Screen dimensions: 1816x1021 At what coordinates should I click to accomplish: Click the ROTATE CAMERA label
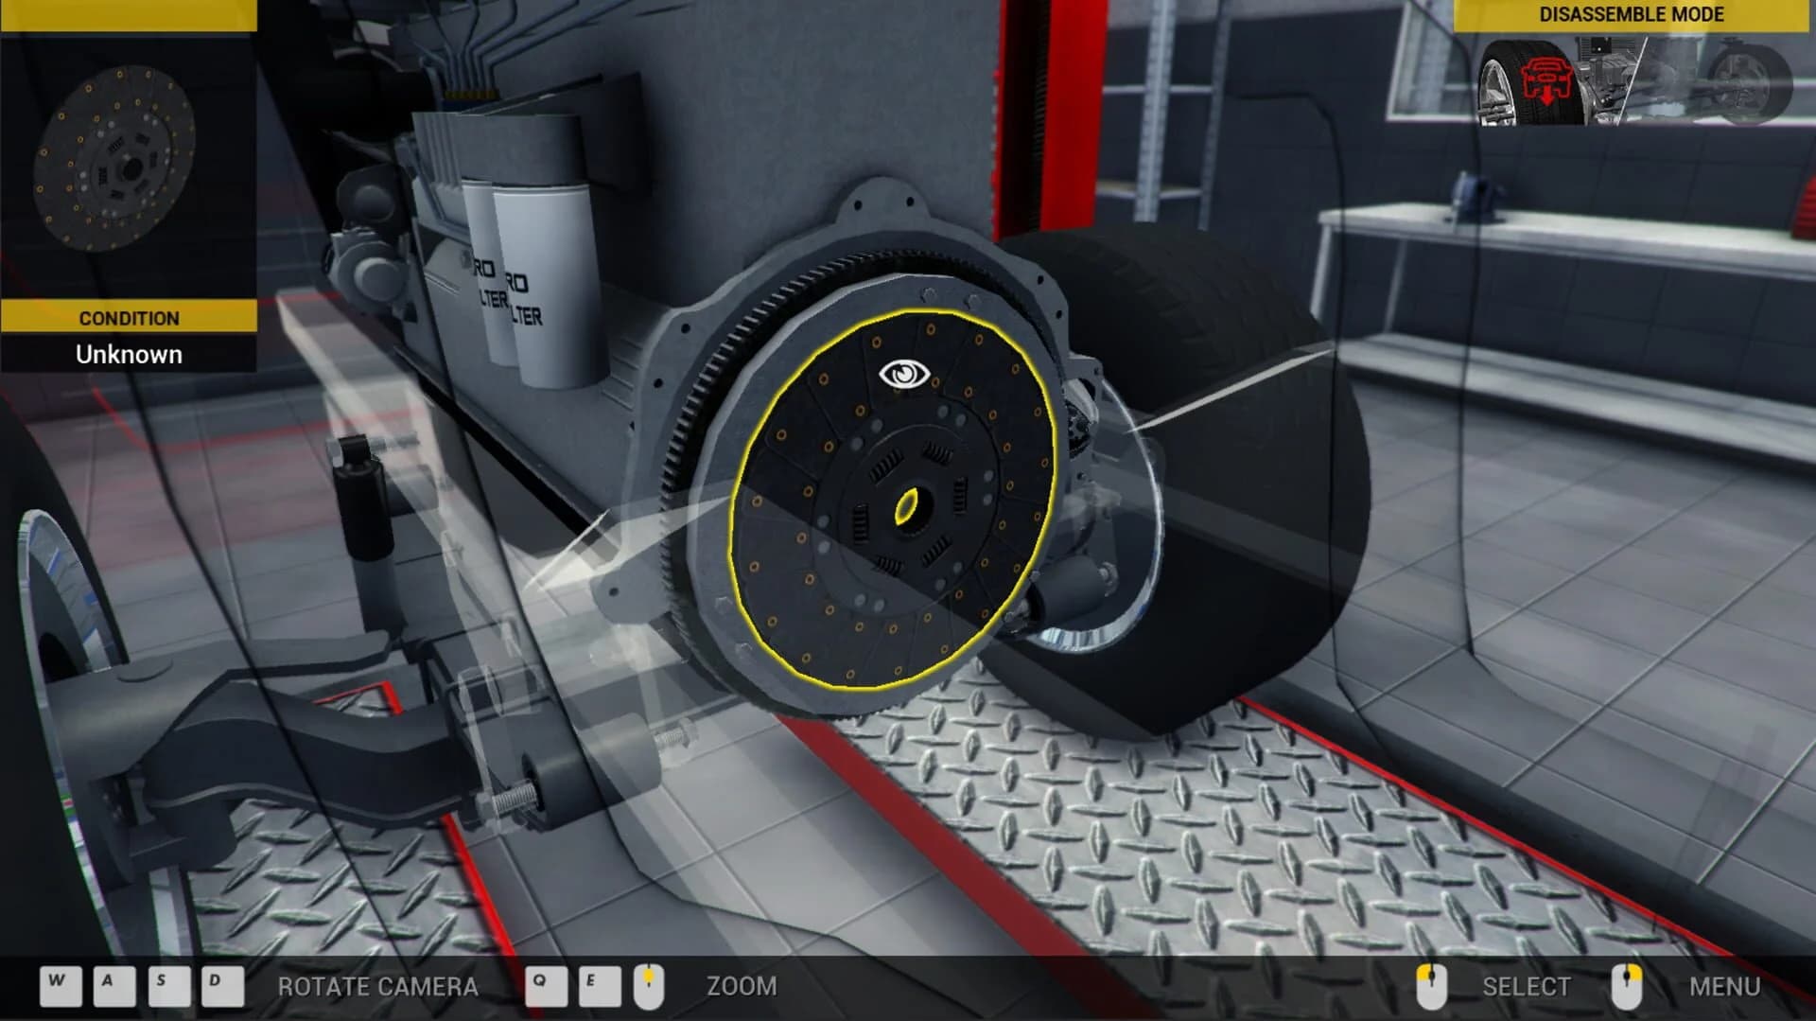coord(376,988)
